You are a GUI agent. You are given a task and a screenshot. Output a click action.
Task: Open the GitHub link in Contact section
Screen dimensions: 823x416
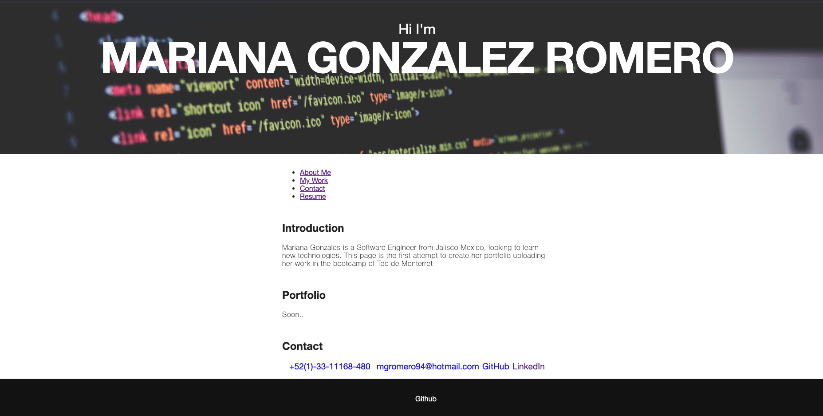[x=496, y=366]
